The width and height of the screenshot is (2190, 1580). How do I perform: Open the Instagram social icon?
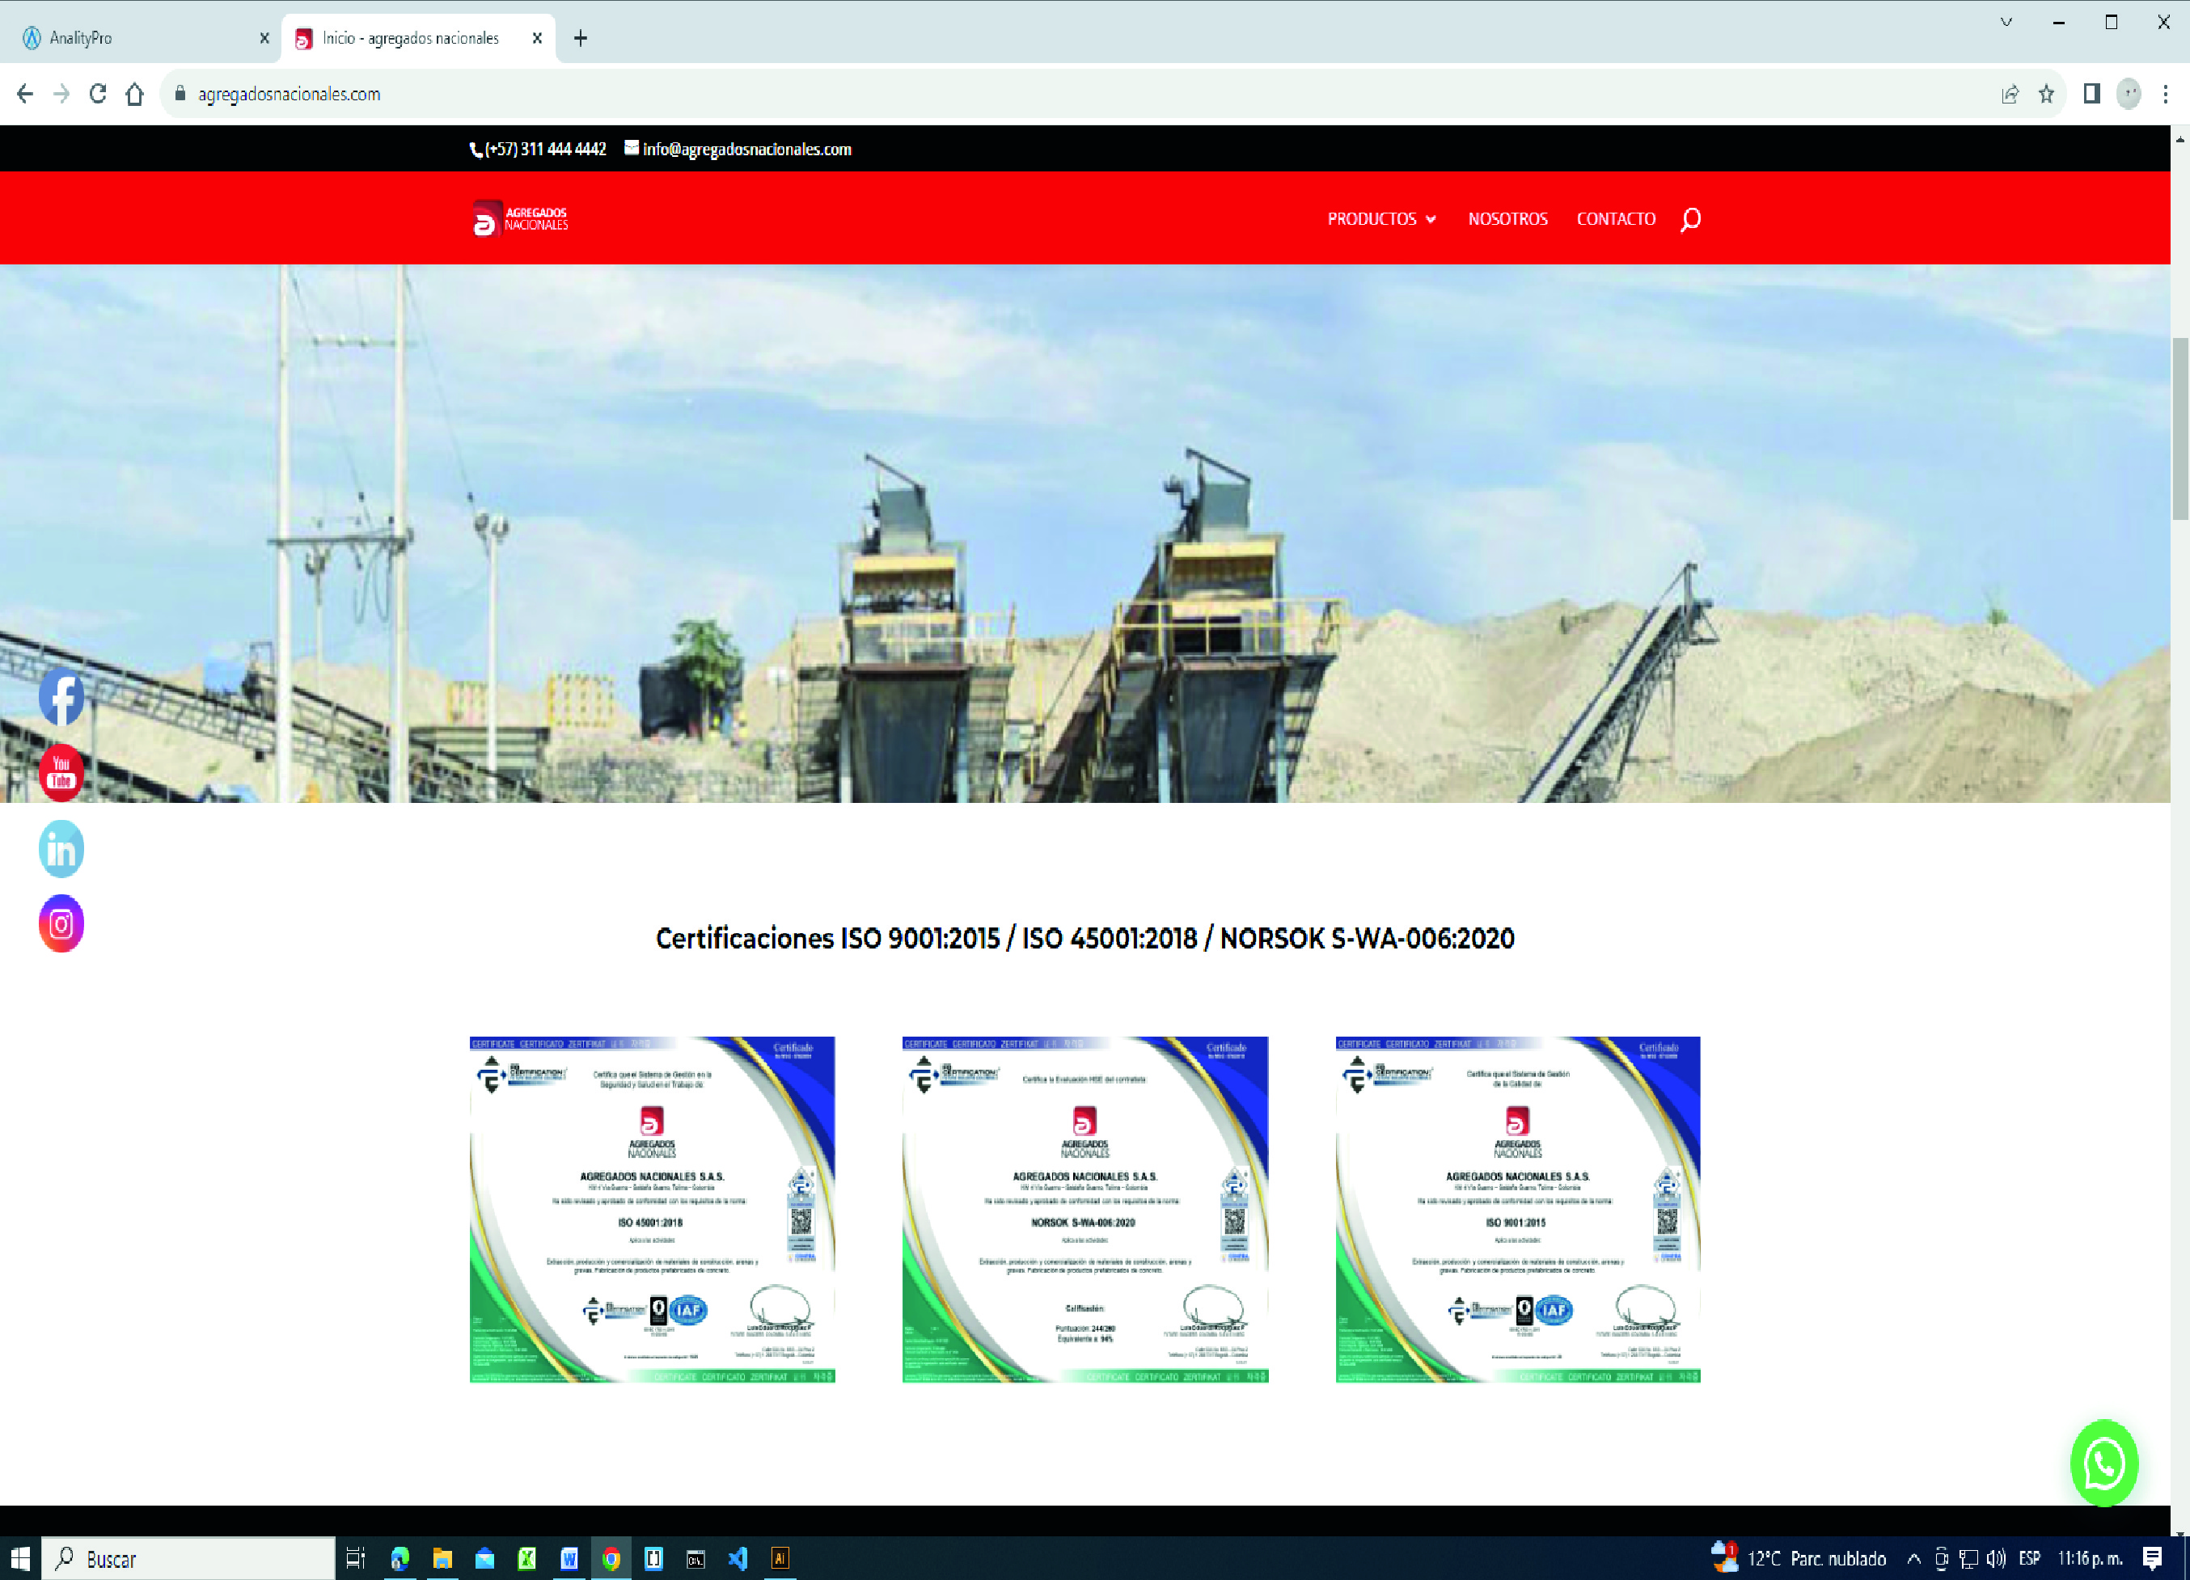(x=61, y=925)
